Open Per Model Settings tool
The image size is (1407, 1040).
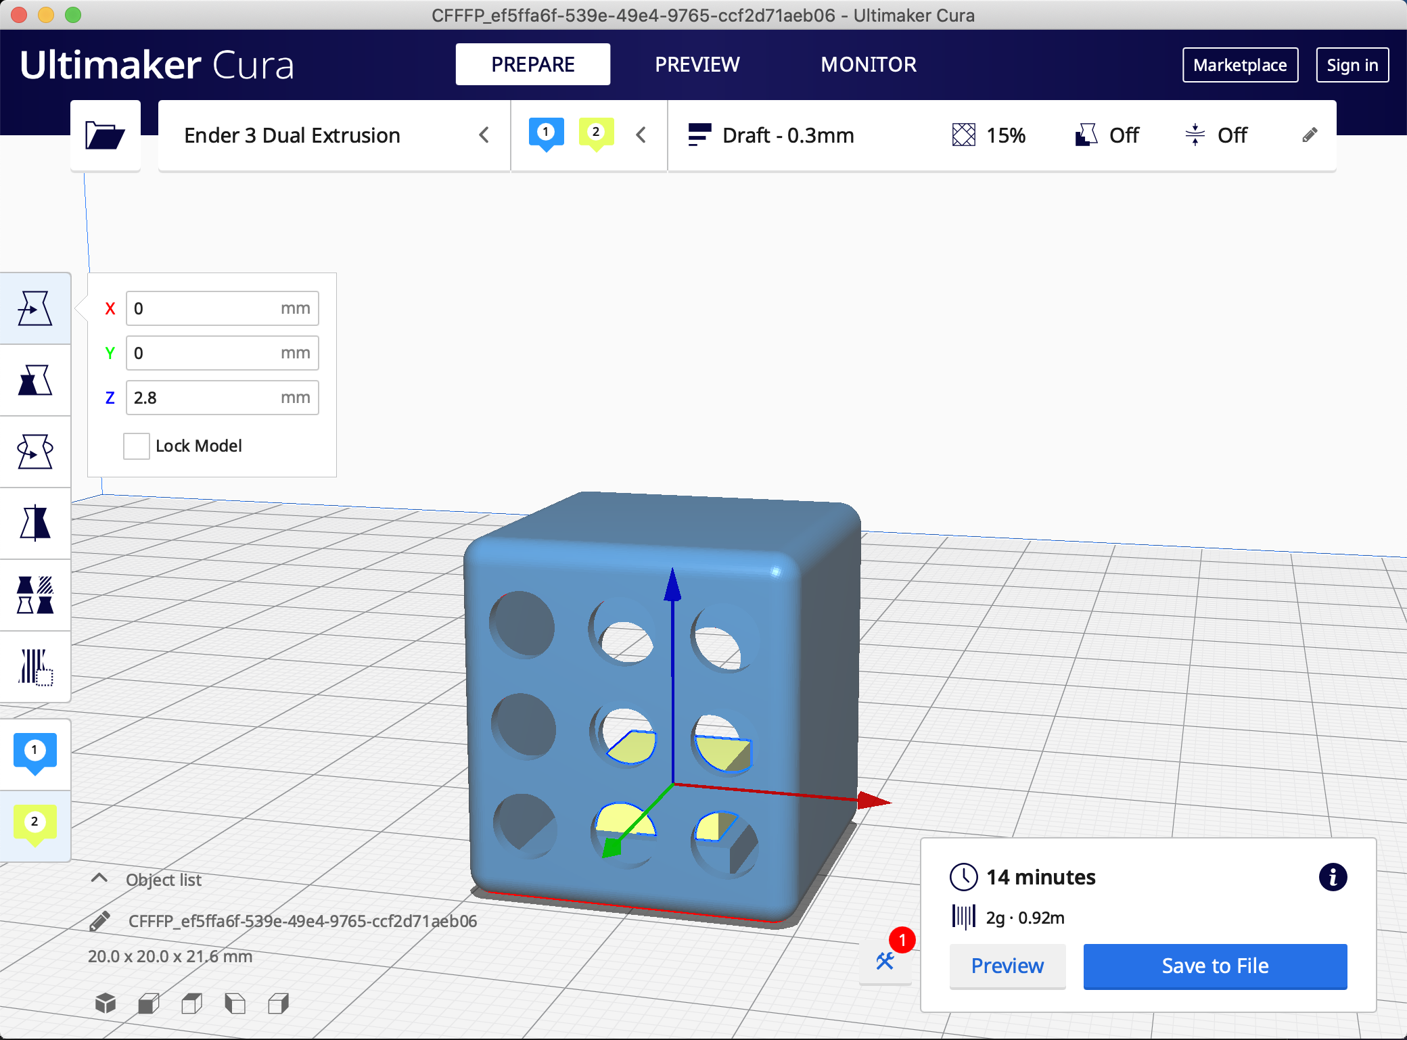(x=35, y=596)
